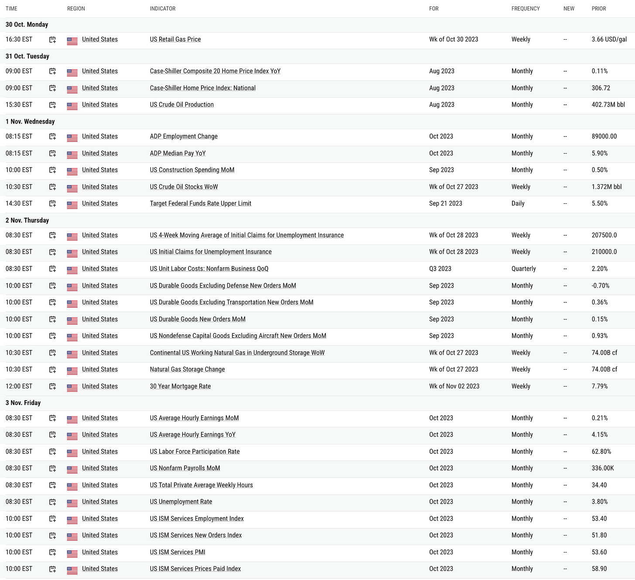
Task: Open US Total Private Average Weekly Hours
Action: pyautogui.click(x=201, y=485)
